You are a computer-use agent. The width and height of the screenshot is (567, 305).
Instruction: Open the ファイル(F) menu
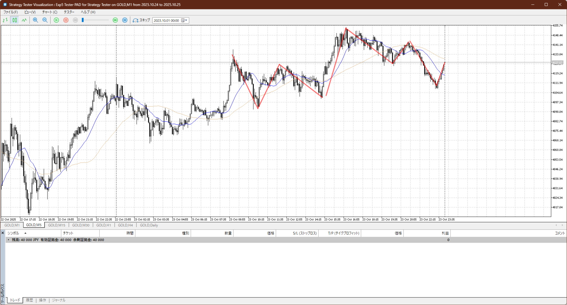click(10, 12)
